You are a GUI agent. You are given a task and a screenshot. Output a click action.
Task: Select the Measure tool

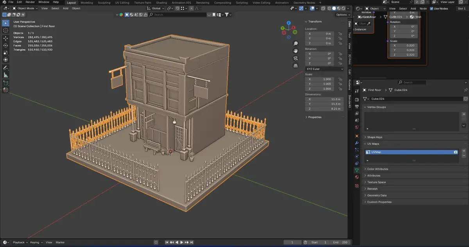pyautogui.click(x=5, y=75)
